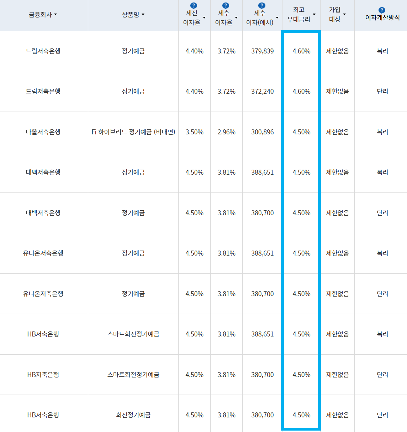
Task: Expand the 상품명 column sort arrow
Action: (143, 15)
